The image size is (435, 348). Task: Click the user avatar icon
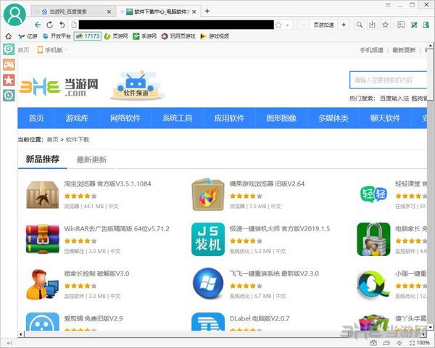[x=14, y=14]
